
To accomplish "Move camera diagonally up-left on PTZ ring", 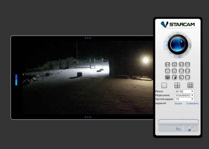I will 170,37.
